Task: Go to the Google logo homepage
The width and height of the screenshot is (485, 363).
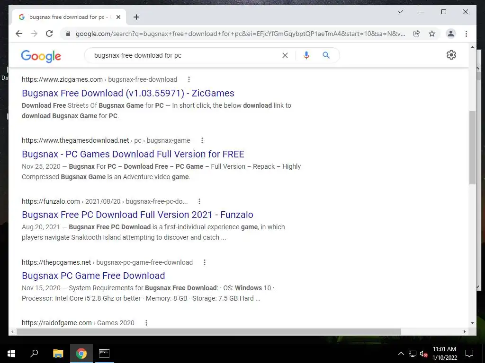Action: [x=41, y=56]
